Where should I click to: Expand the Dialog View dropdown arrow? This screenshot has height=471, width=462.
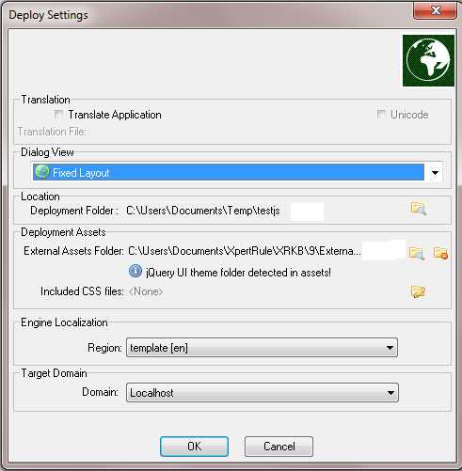pyautogui.click(x=435, y=172)
